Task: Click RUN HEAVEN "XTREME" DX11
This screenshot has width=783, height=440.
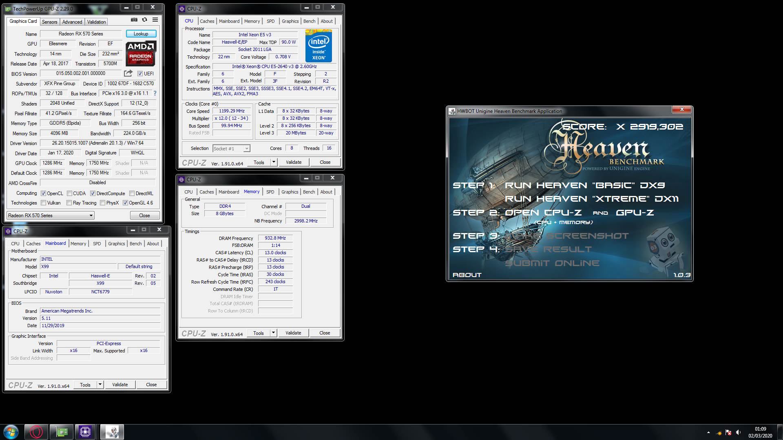Action: click(592, 199)
